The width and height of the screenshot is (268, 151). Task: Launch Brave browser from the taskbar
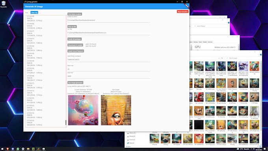click(7, 149)
